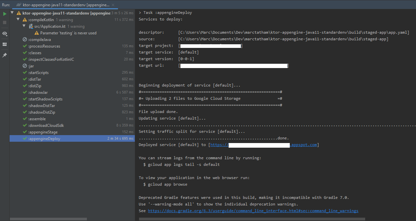Click the green check beside :classes
This screenshot has height=221, width=416.
click(x=25, y=53)
